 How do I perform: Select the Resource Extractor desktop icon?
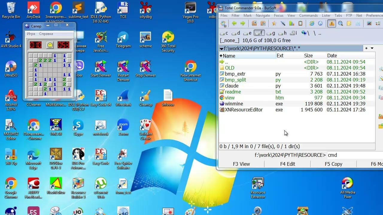point(258,188)
